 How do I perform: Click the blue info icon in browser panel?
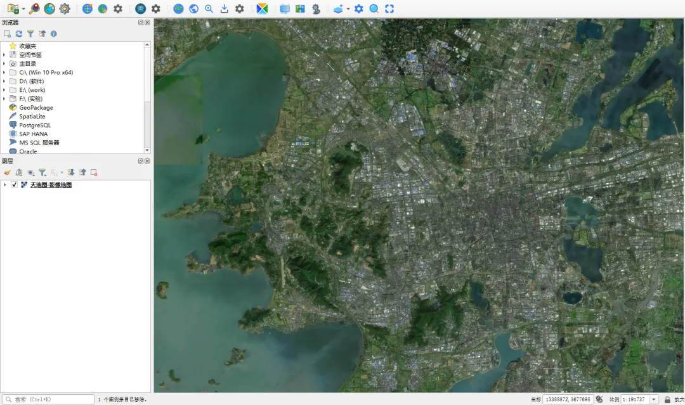[x=53, y=34]
